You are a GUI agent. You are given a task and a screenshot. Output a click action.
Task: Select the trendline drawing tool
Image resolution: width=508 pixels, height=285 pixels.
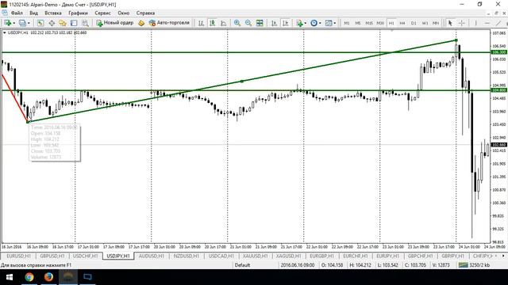click(x=498, y=23)
